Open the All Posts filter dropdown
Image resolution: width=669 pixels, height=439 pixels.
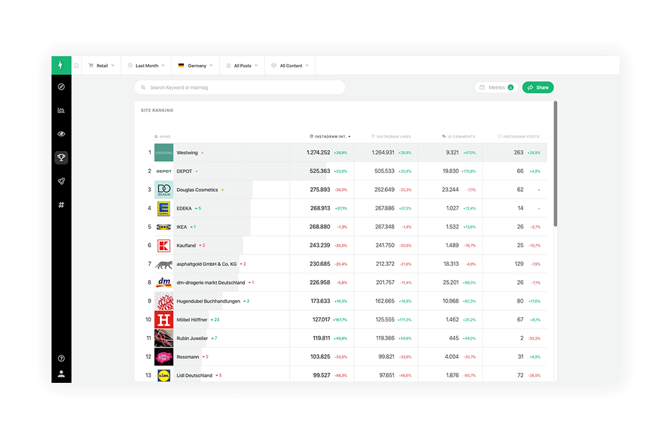[x=242, y=65]
